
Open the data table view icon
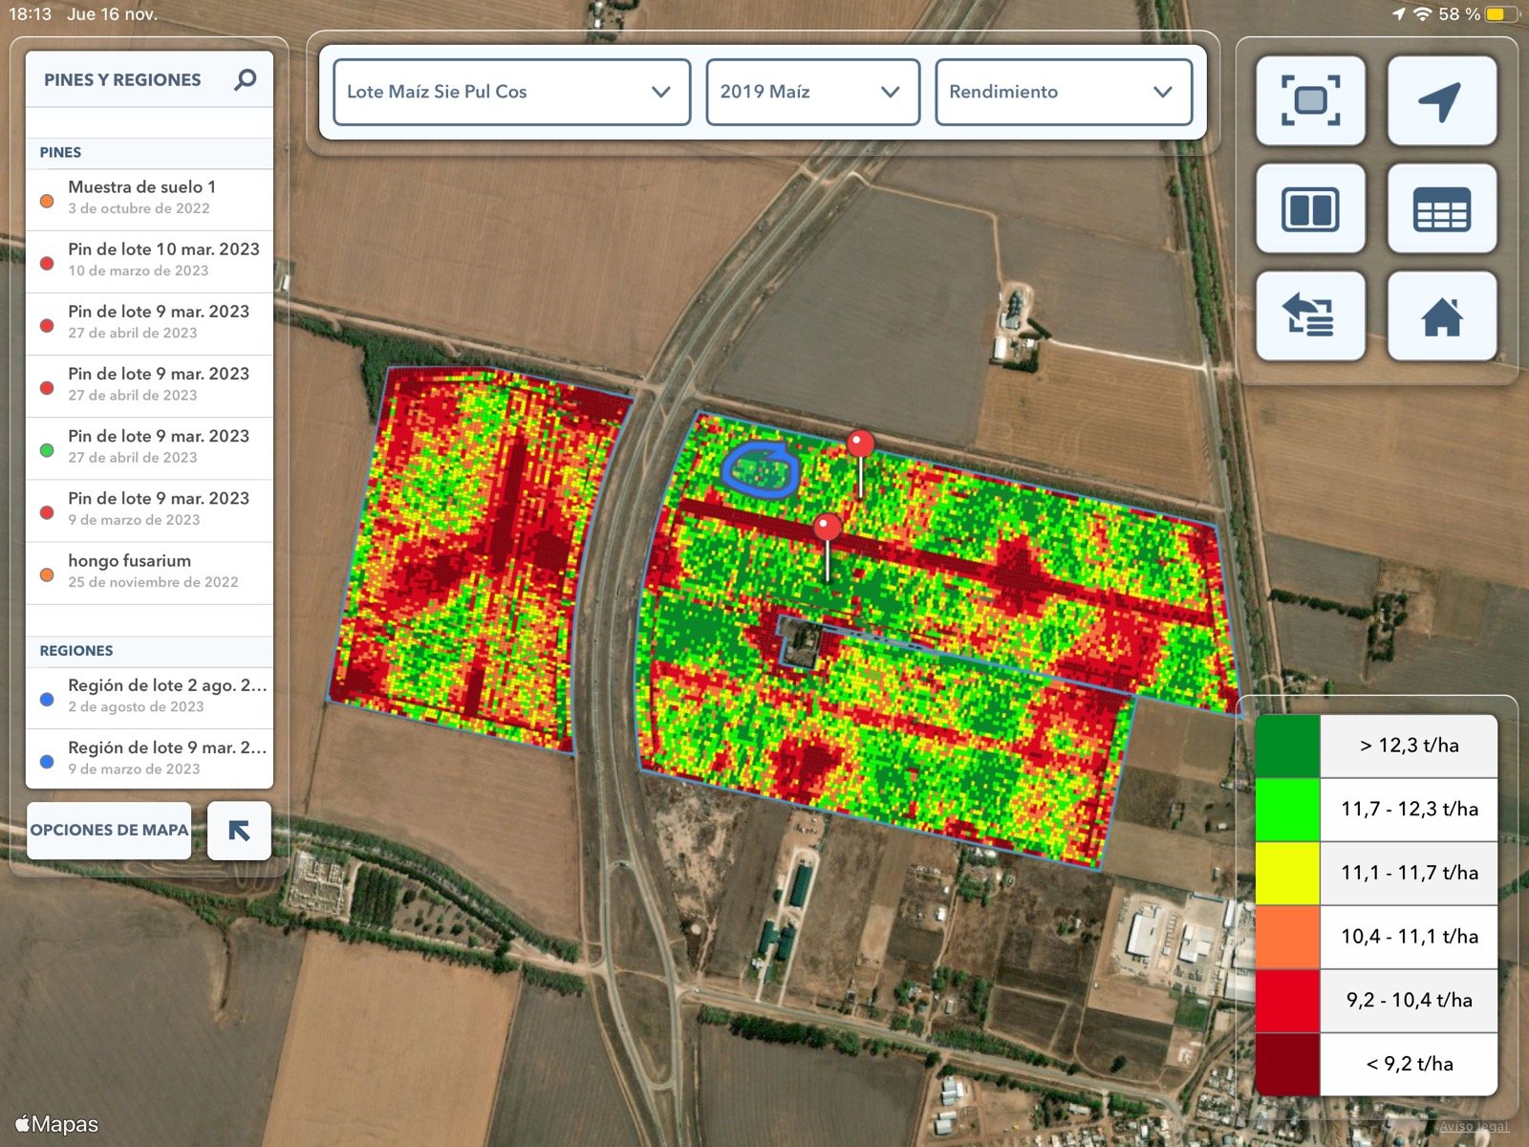1442,208
